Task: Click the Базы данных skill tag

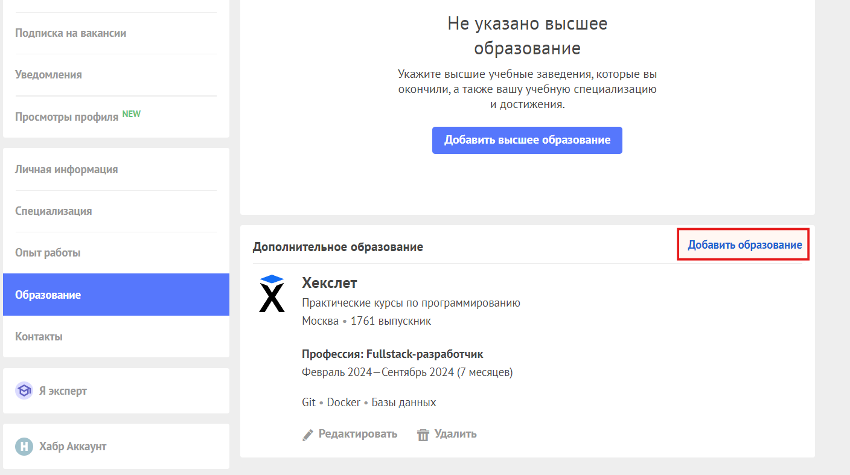Action: 403,403
